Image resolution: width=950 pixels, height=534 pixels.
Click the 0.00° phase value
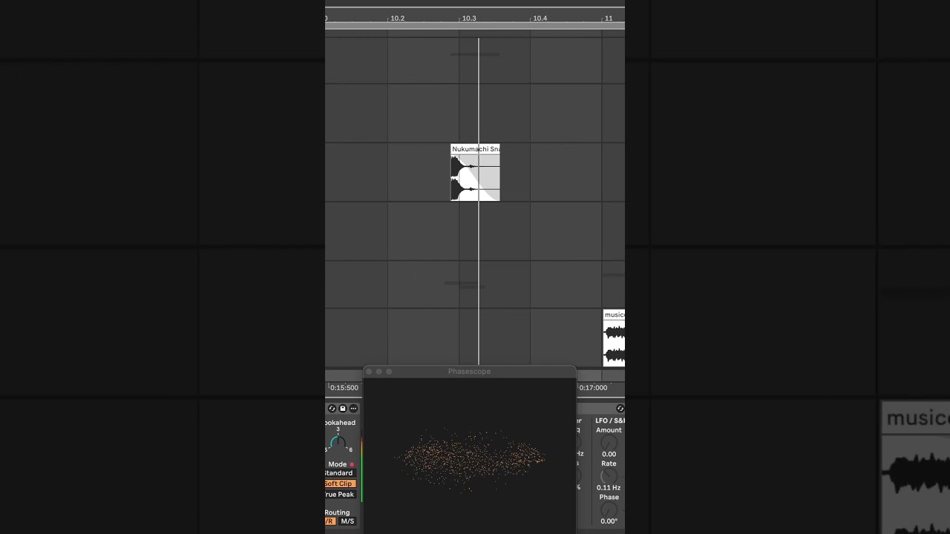point(609,521)
